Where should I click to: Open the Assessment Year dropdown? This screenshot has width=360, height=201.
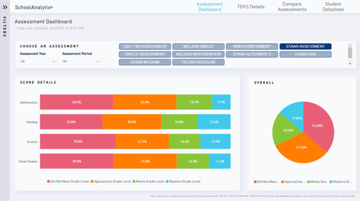(38, 61)
